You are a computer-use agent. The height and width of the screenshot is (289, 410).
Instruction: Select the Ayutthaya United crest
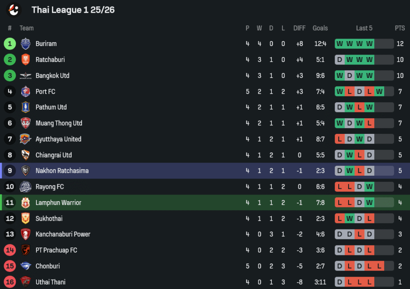[25, 139]
